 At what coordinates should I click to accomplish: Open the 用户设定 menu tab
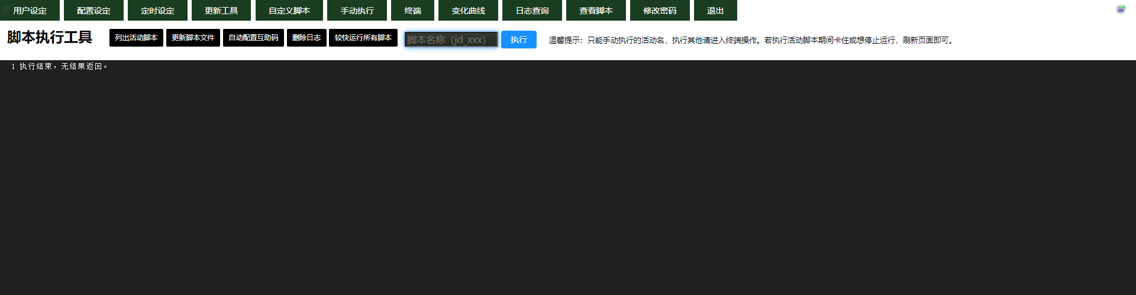click(x=30, y=10)
